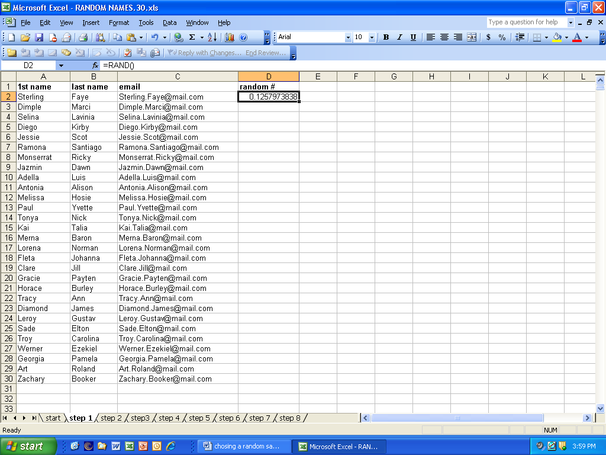Open the Insert menu

(x=91, y=23)
